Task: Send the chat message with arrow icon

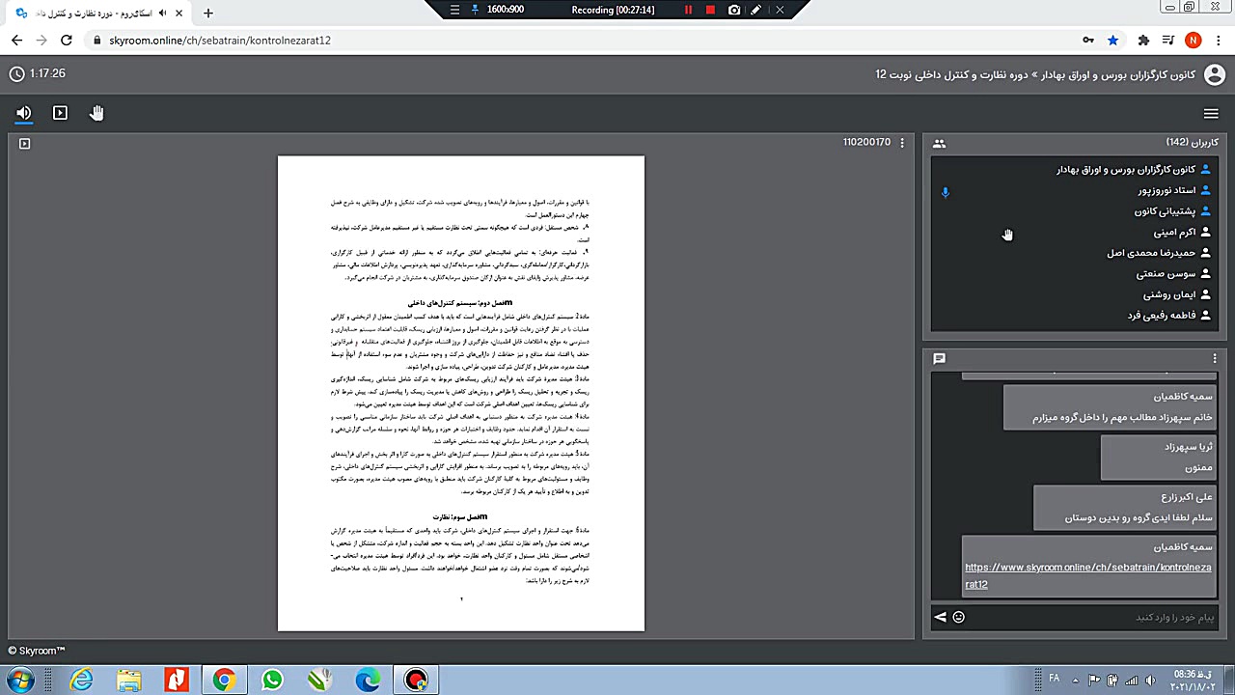Action: (x=940, y=617)
